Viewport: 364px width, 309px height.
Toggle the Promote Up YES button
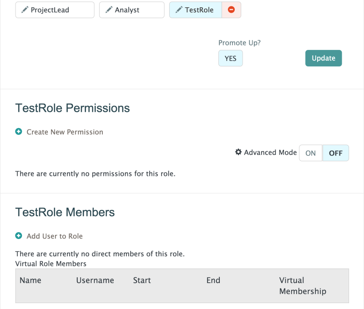[x=230, y=59]
